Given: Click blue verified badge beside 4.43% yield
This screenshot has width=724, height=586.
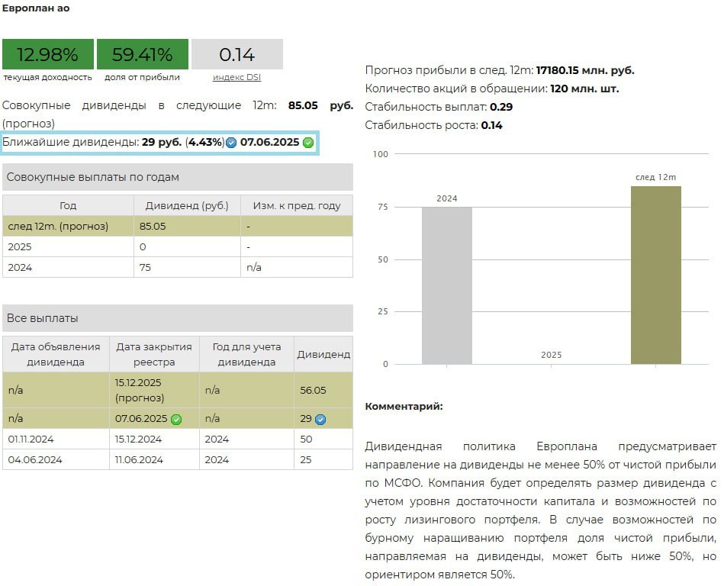Looking at the screenshot, I should pyautogui.click(x=231, y=143).
